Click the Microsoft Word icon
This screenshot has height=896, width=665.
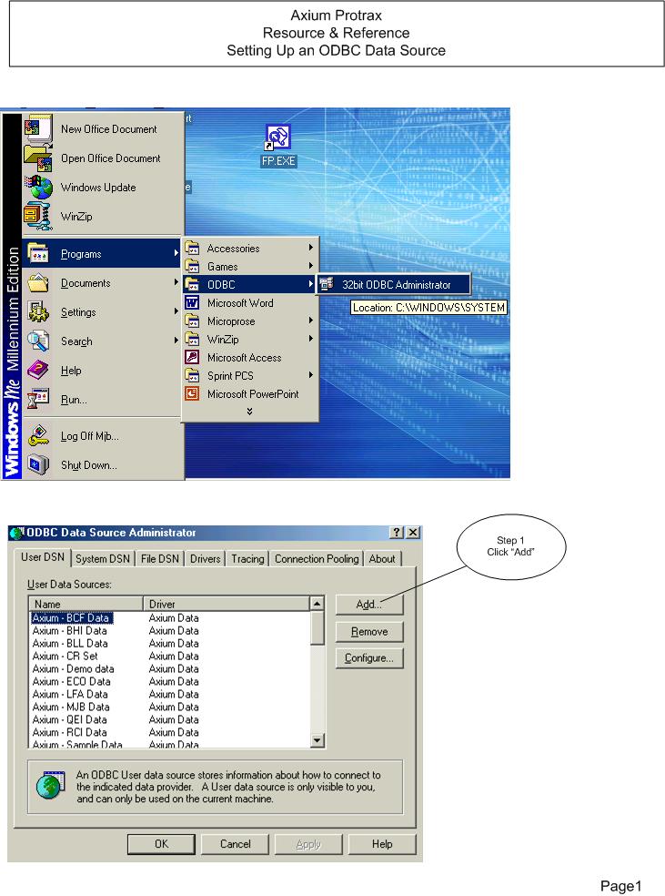[192, 303]
